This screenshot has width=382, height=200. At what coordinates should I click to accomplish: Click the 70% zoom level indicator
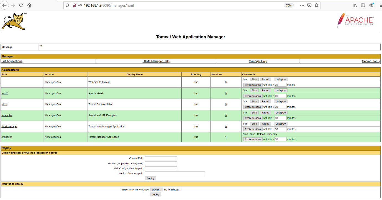(x=289, y=5)
